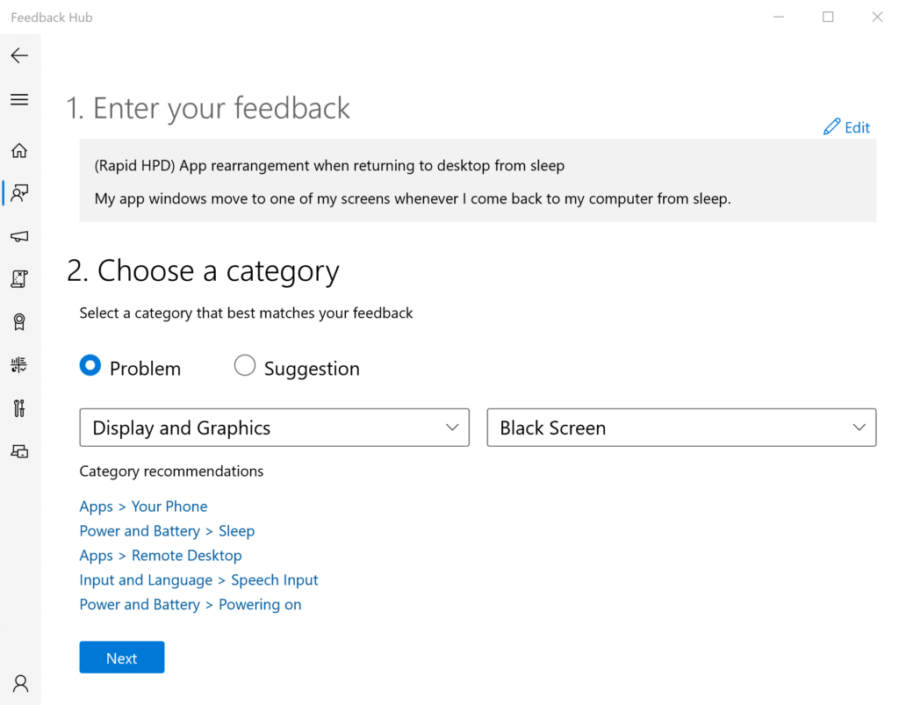Screen dimensions: 899x705
Task: Open Settings via the tools icon
Action: (19, 407)
